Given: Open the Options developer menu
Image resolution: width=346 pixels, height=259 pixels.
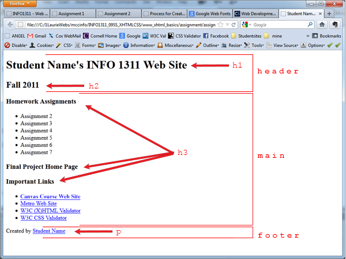Looking at the screenshot, I should point(313,45).
